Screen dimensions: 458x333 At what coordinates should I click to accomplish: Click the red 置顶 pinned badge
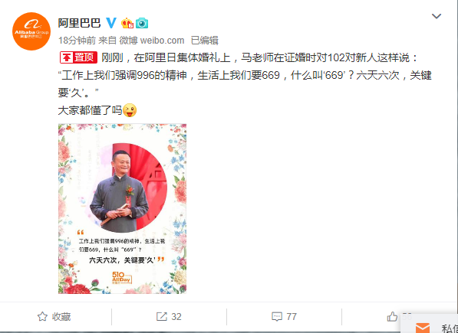click(78, 57)
